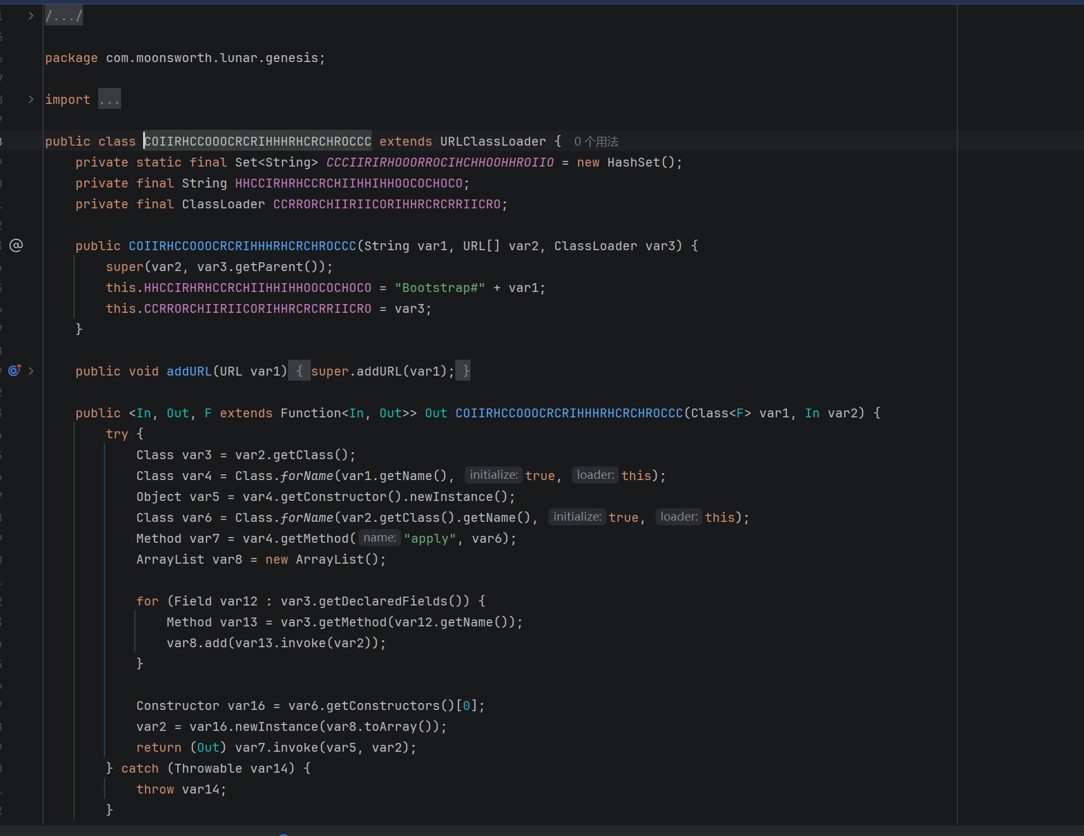The image size is (1084, 836).
Task: Click the overriding method gutter icon beside addURL
Action: coord(15,370)
